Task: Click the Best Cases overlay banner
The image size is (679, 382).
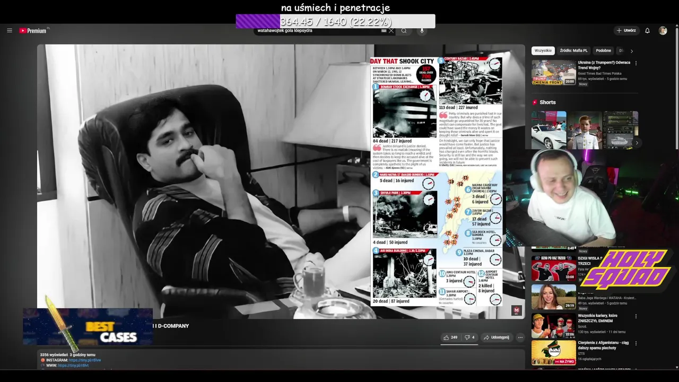Action: (88, 327)
